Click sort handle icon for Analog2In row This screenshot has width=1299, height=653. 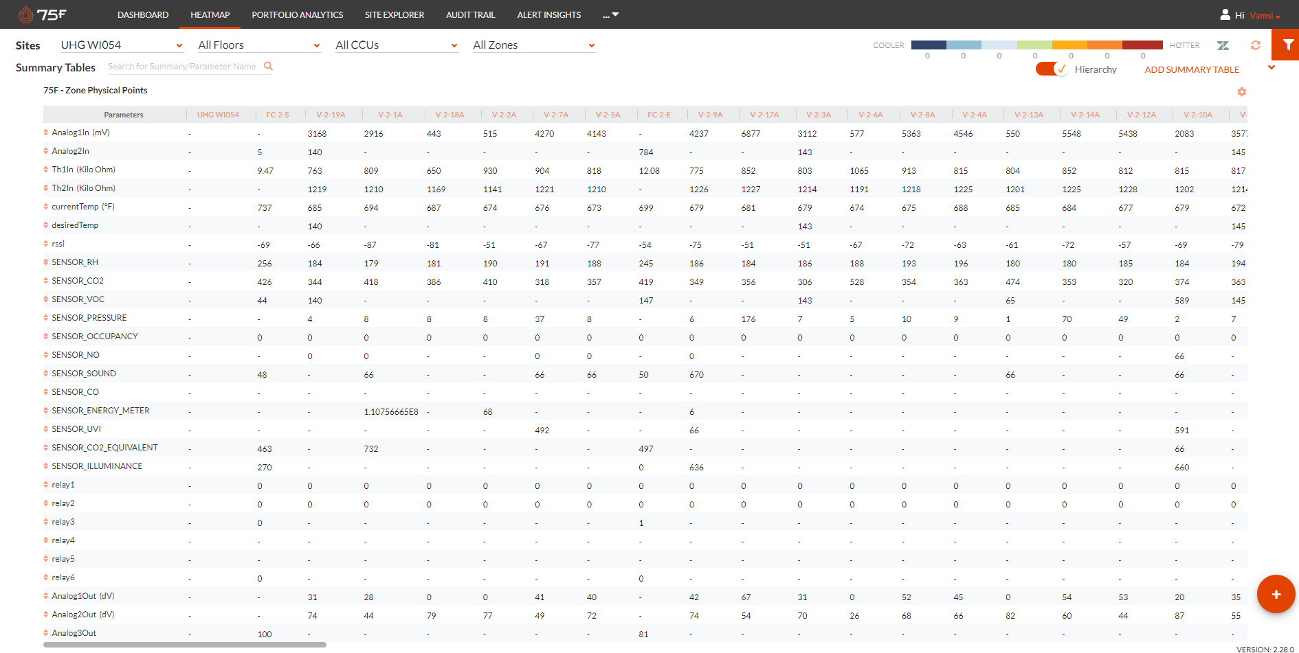[46, 151]
